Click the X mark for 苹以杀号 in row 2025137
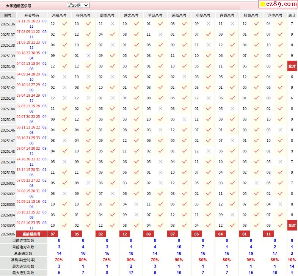Viewport: 298px width, 276px height. tap(160, 34)
